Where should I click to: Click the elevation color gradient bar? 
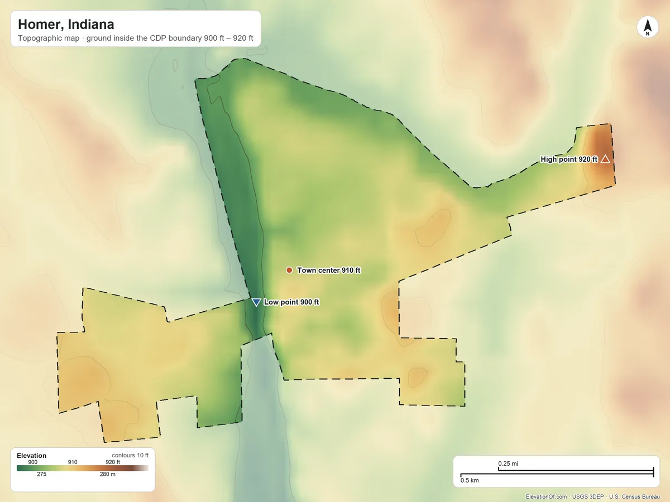(x=83, y=469)
